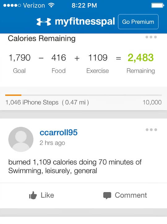View ccarroll95's profile avatar
The height and width of the screenshot is (224, 167).
(21, 139)
